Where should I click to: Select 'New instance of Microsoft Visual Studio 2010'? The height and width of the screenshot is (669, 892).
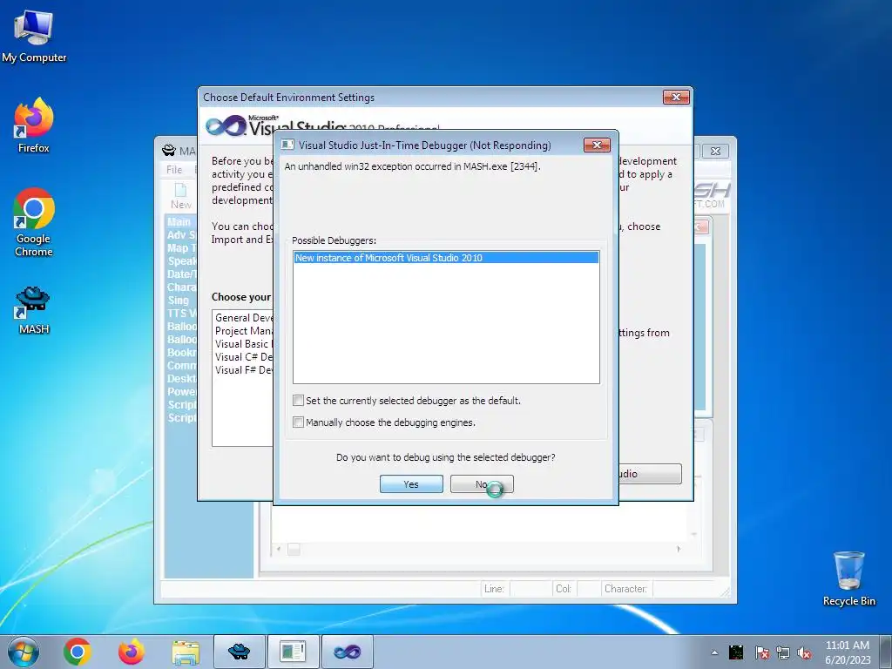(446, 258)
